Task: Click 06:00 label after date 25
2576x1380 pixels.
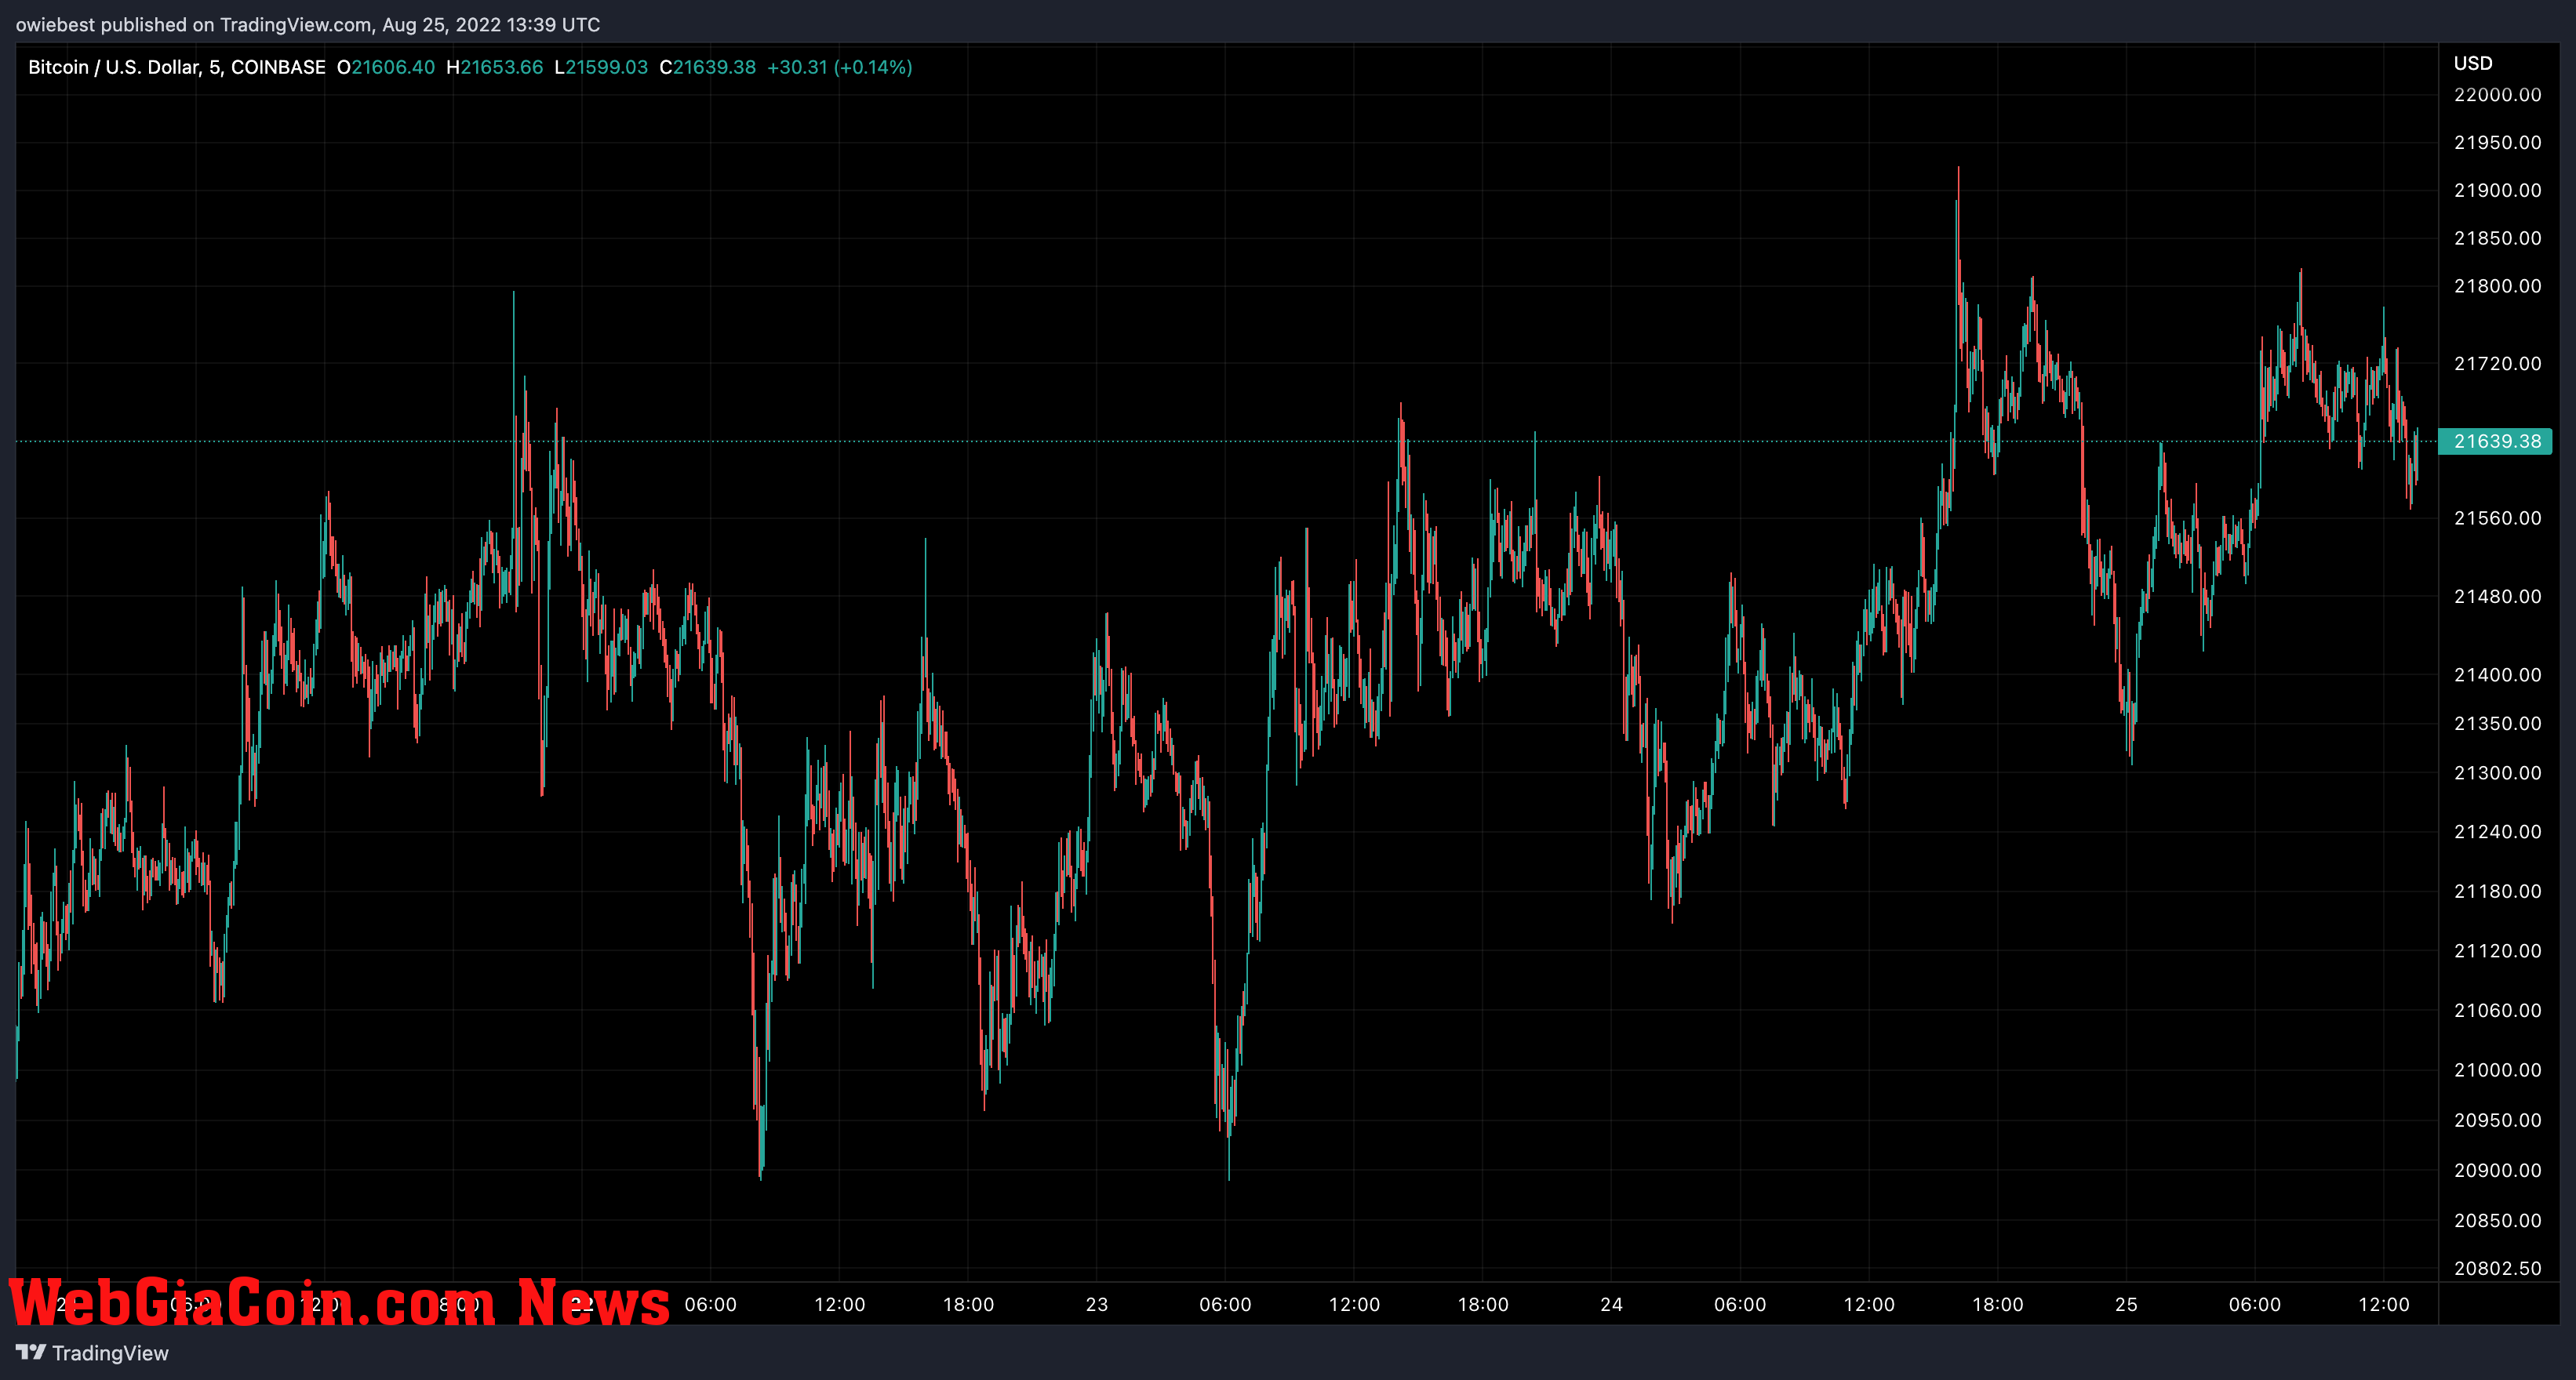Action: [2255, 1304]
